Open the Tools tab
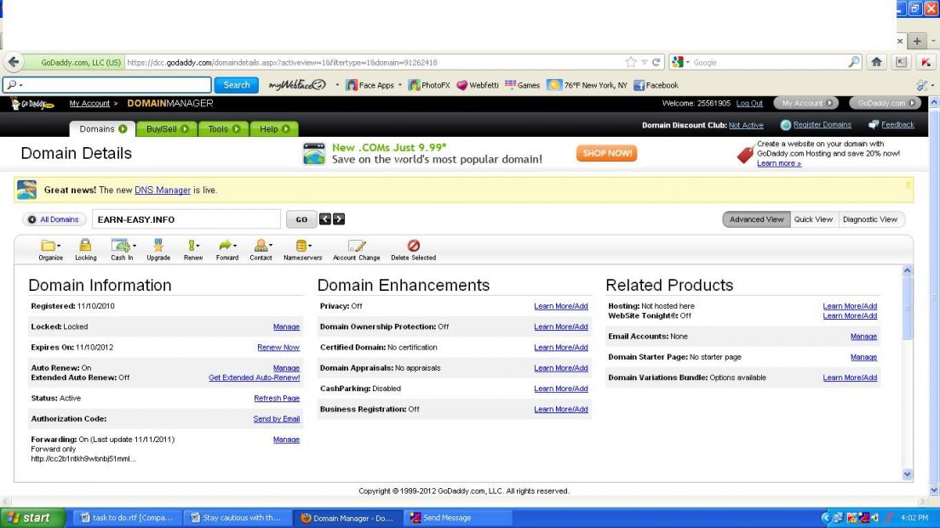 tap(223, 128)
